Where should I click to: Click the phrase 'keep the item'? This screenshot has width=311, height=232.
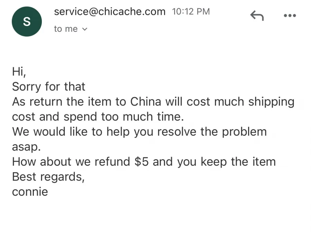click(x=238, y=162)
